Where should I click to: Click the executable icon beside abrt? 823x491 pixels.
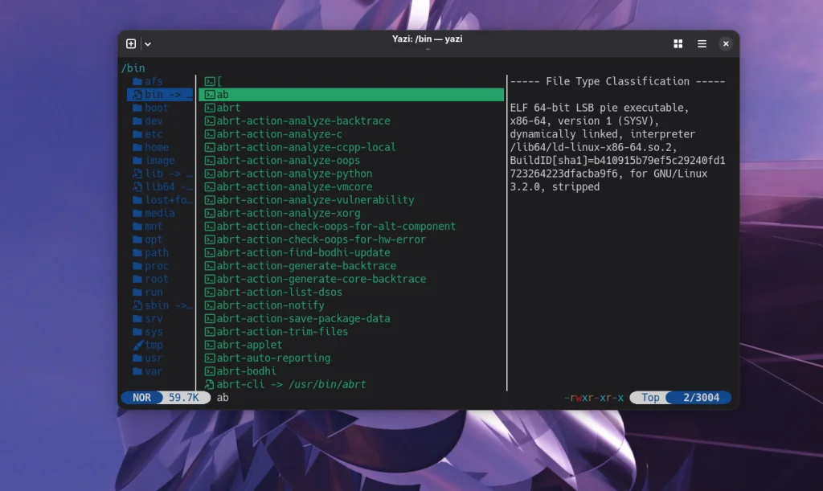tap(210, 108)
